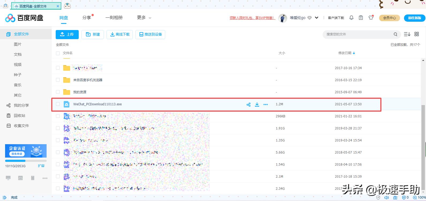Check the box for 来自百度手机浏览器 folder
The image size is (426, 201).
(58, 80)
